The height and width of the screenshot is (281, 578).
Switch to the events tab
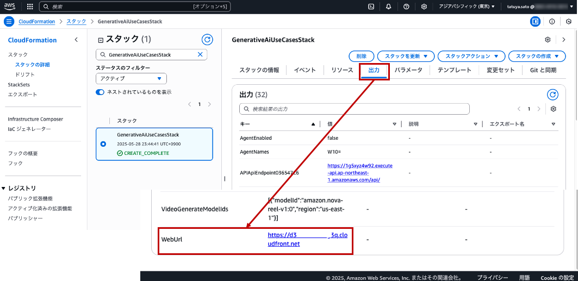coord(305,70)
